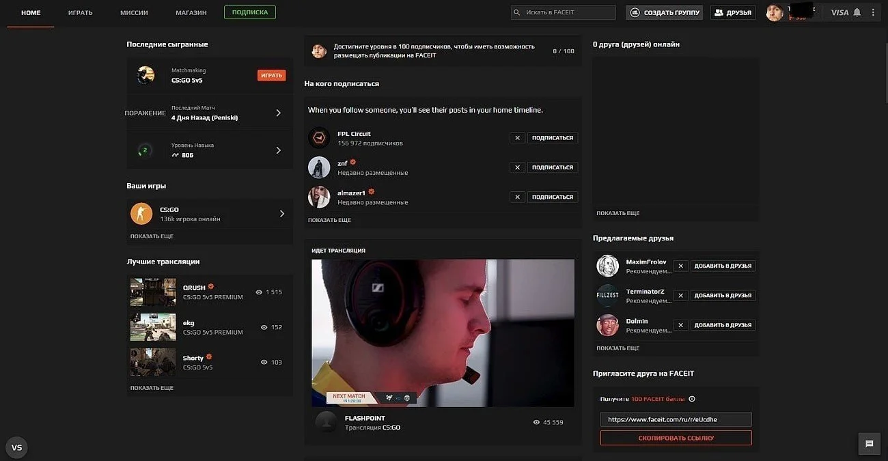Image resolution: width=888 pixels, height=461 pixels.
Task: Dismiss MaximFrolov friend suggestion
Action: pos(680,266)
